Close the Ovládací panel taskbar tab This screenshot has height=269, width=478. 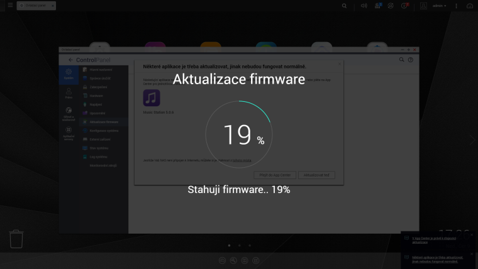point(52,6)
